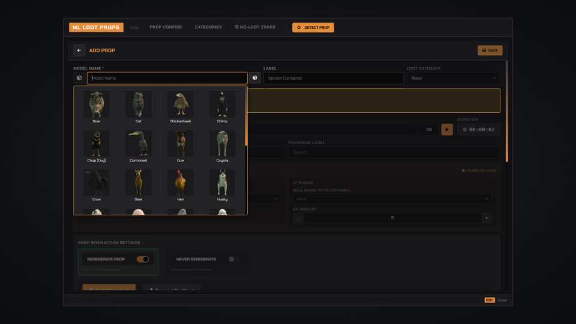
Task: Save the prop configuration
Action: [x=490, y=50]
